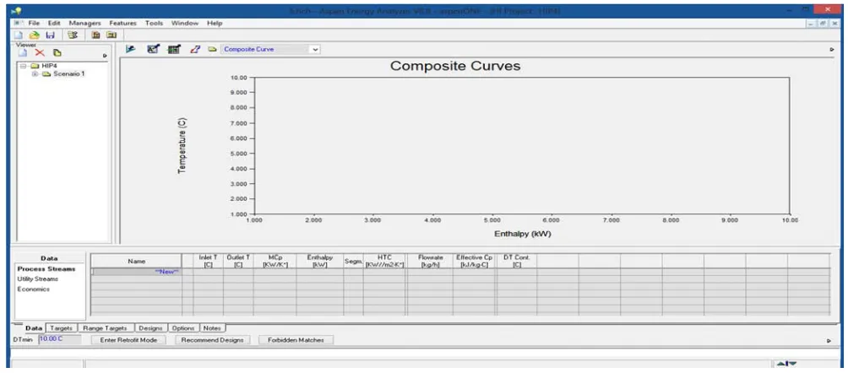The image size is (848, 373).
Task: Click the up-down arrows icon in status bar
Action: pyautogui.click(x=787, y=364)
